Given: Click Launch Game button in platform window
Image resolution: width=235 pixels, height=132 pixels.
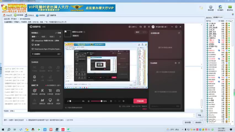Looking at the screenshot, I should click(198, 123).
